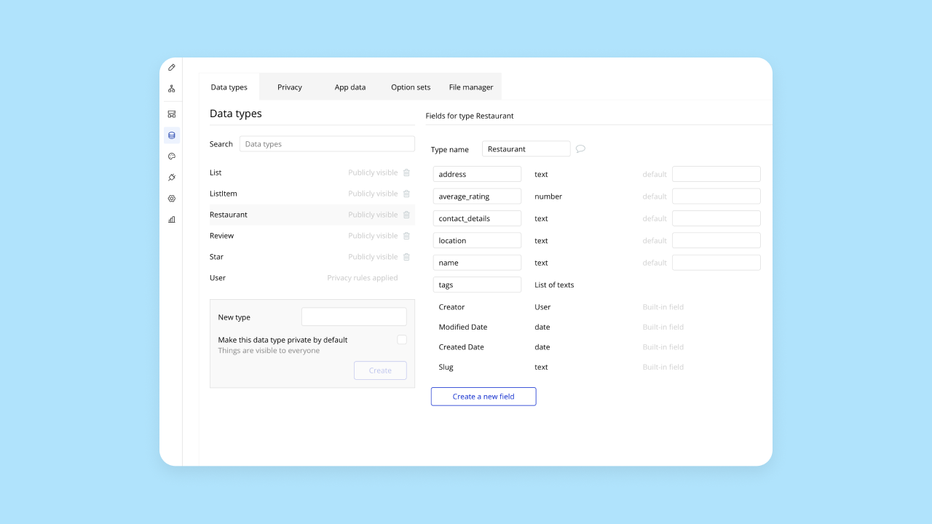Click the trash icon next to Review
The image size is (932, 524).
coord(406,235)
